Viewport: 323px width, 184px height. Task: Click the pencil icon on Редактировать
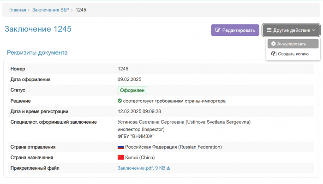click(218, 30)
